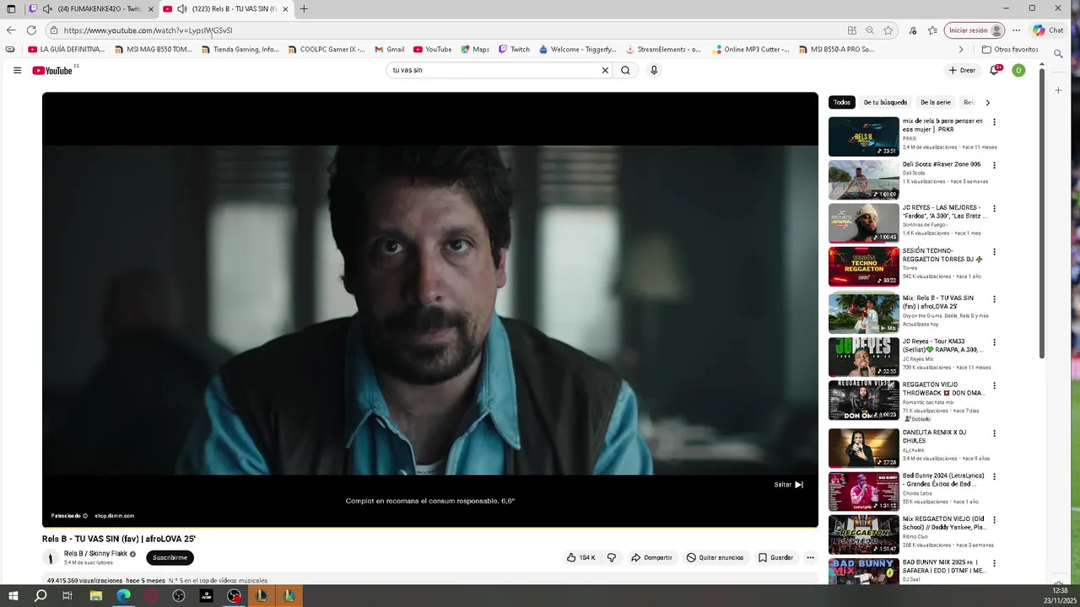Viewport: 1080px width, 607px height.
Task: Add this page to favorites star
Action: (888, 30)
